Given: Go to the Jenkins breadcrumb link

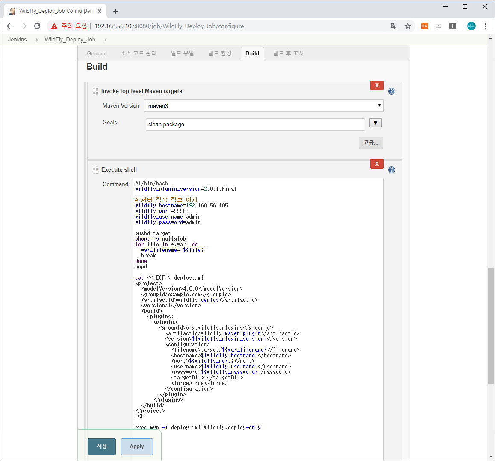Looking at the screenshot, I should click(x=18, y=39).
